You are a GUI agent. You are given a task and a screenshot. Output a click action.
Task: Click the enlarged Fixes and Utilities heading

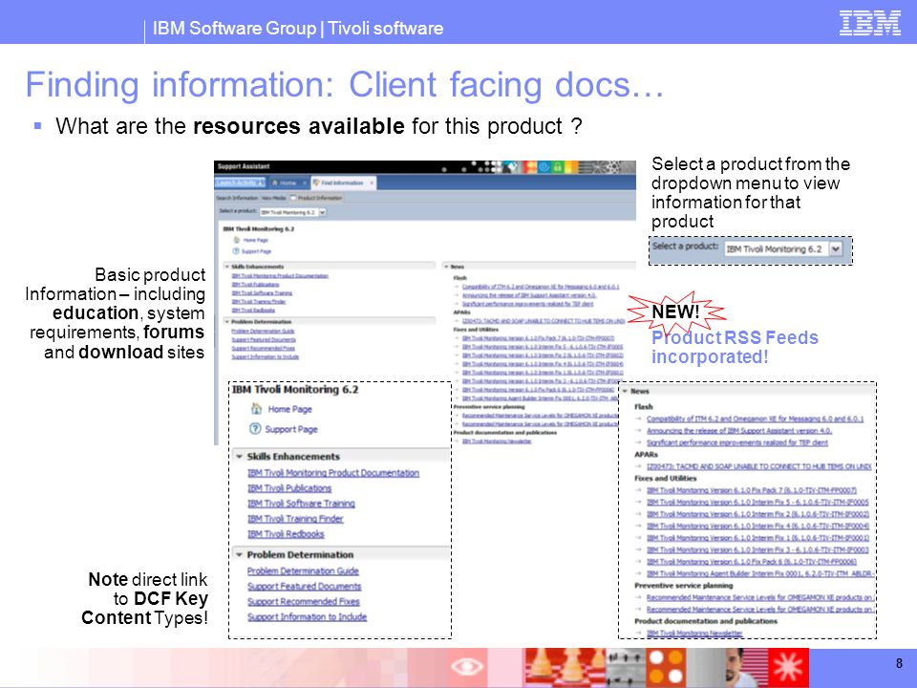tap(666, 479)
